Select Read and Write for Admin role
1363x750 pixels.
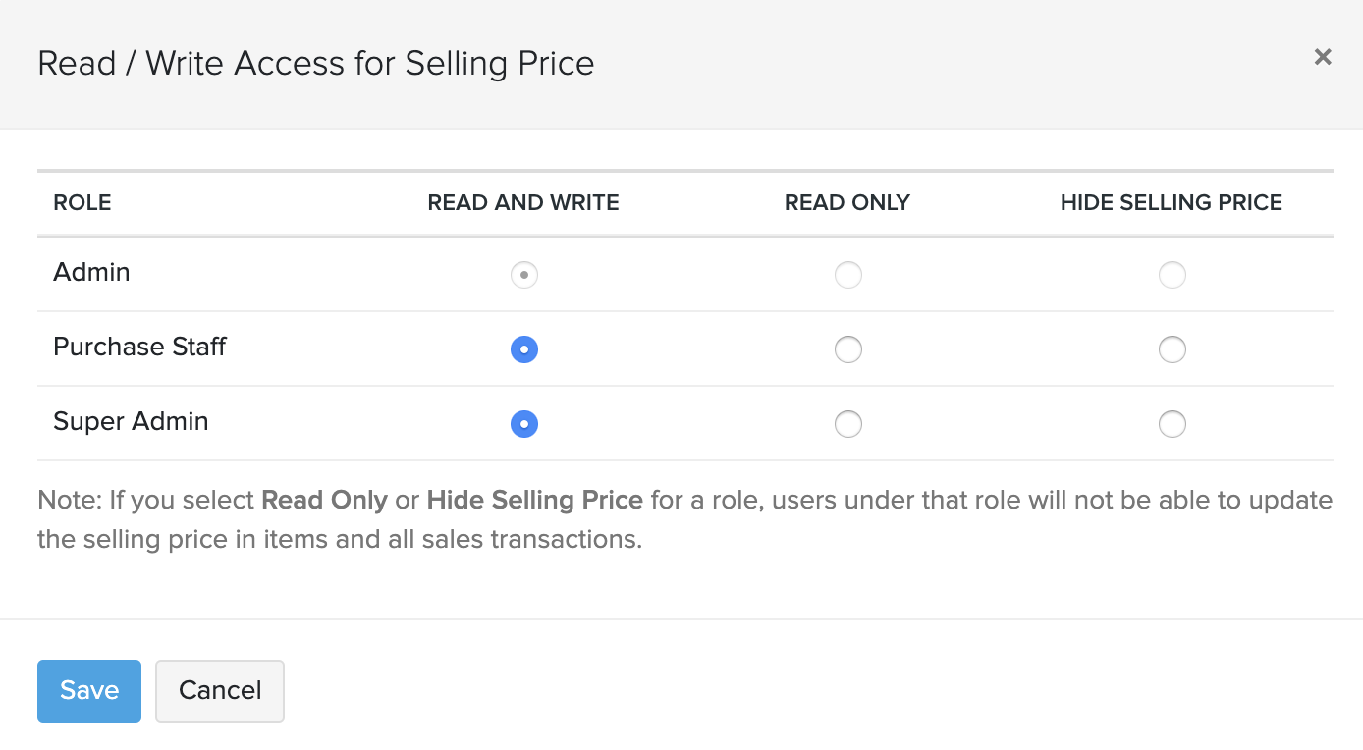(523, 275)
